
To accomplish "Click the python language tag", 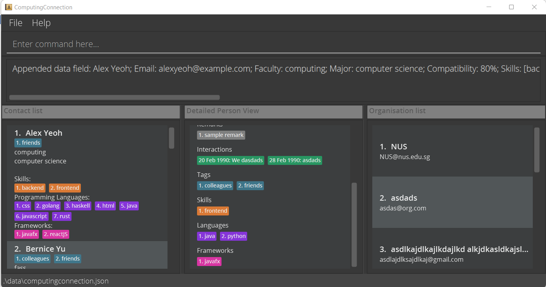I will point(234,236).
